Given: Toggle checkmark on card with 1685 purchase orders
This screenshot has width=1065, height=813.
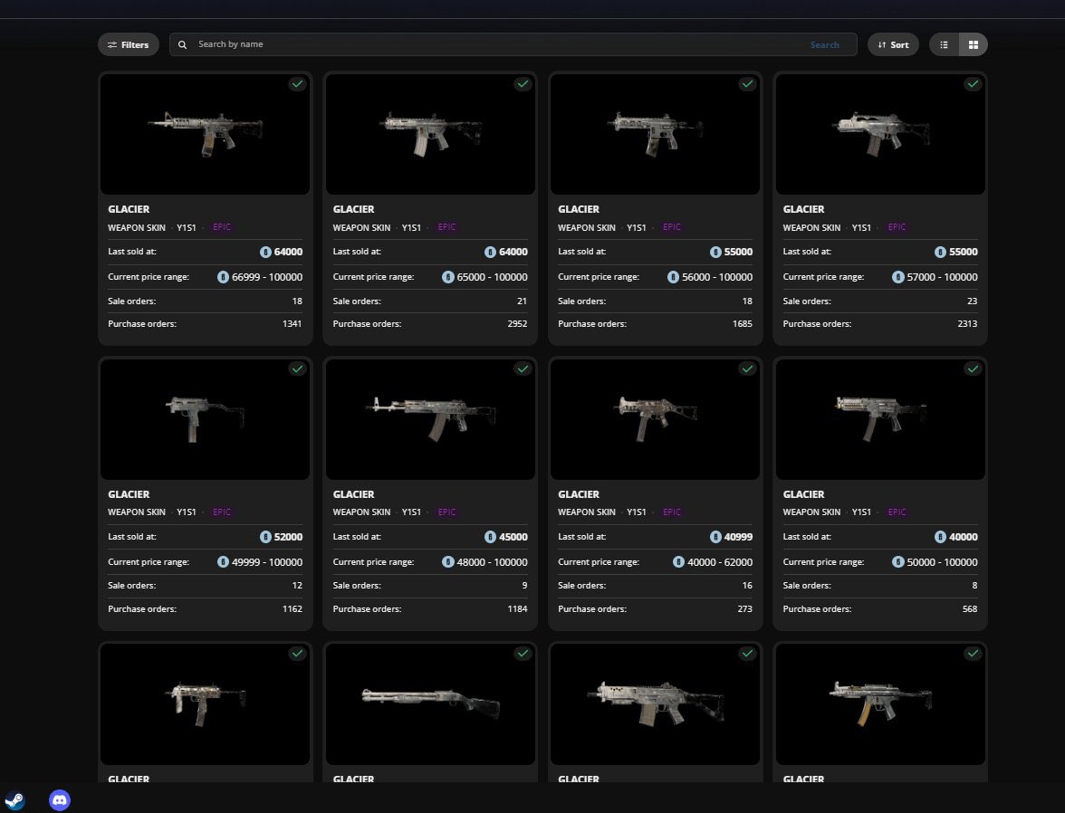Looking at the screenshot, I should [747, 84].
